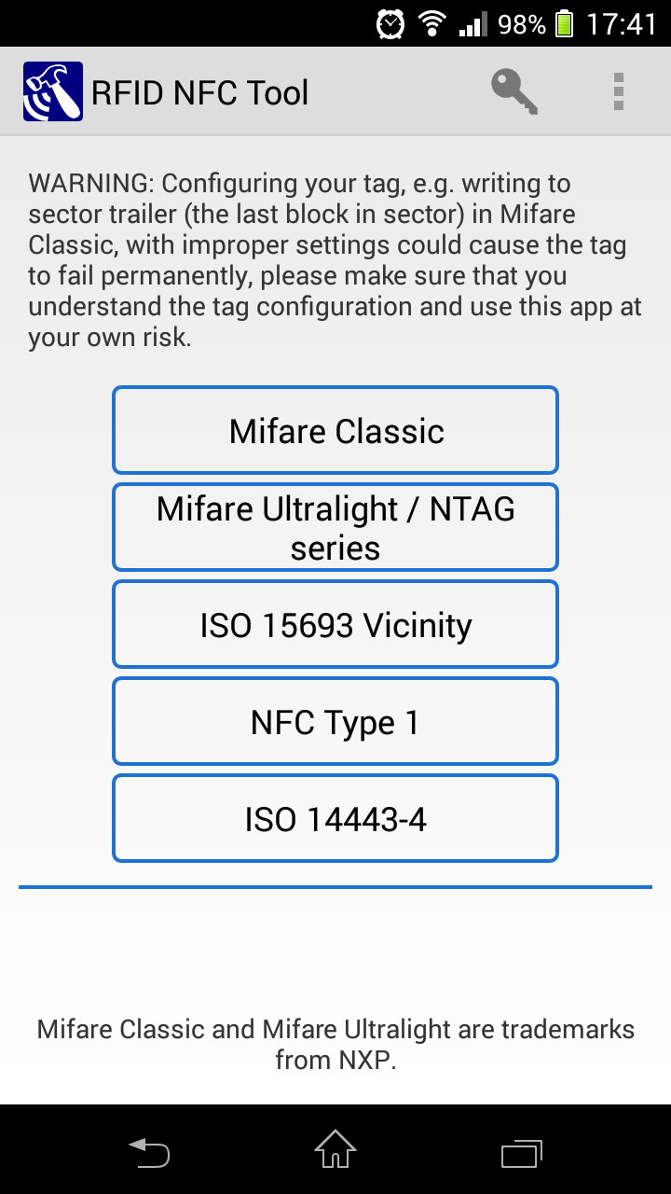This screenshot has height=1194, width=671.
Task: Tap the RFID NFC Tool title text
Action: tap(199, 93)
